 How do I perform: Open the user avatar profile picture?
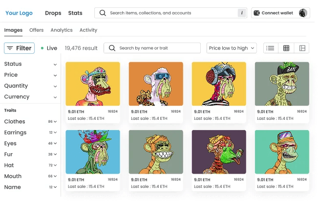(303, 13)
